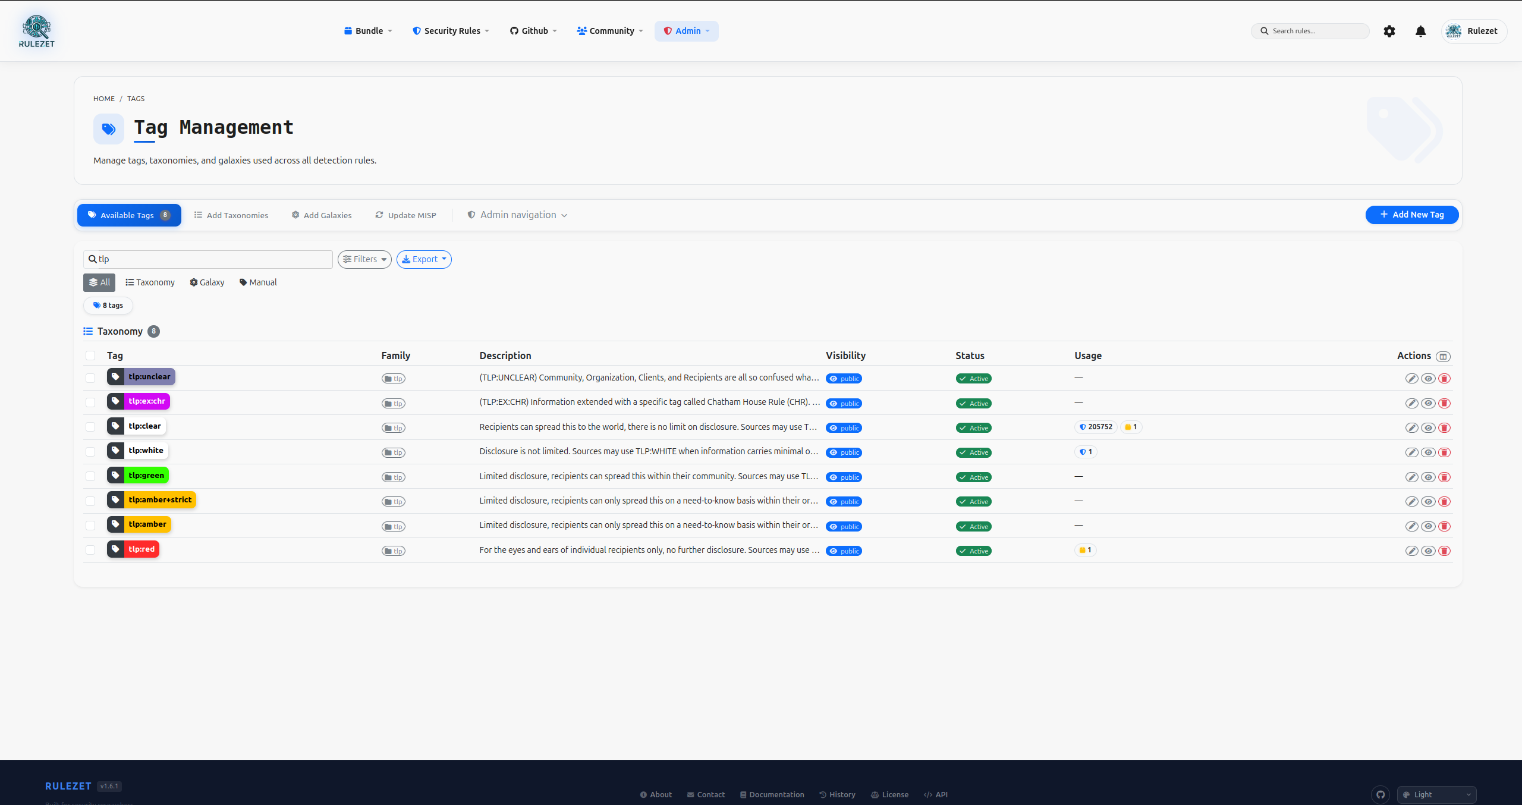Delete the tlp:clear tag
The width and height of the screenshot is (1522, 805).
1444,428
